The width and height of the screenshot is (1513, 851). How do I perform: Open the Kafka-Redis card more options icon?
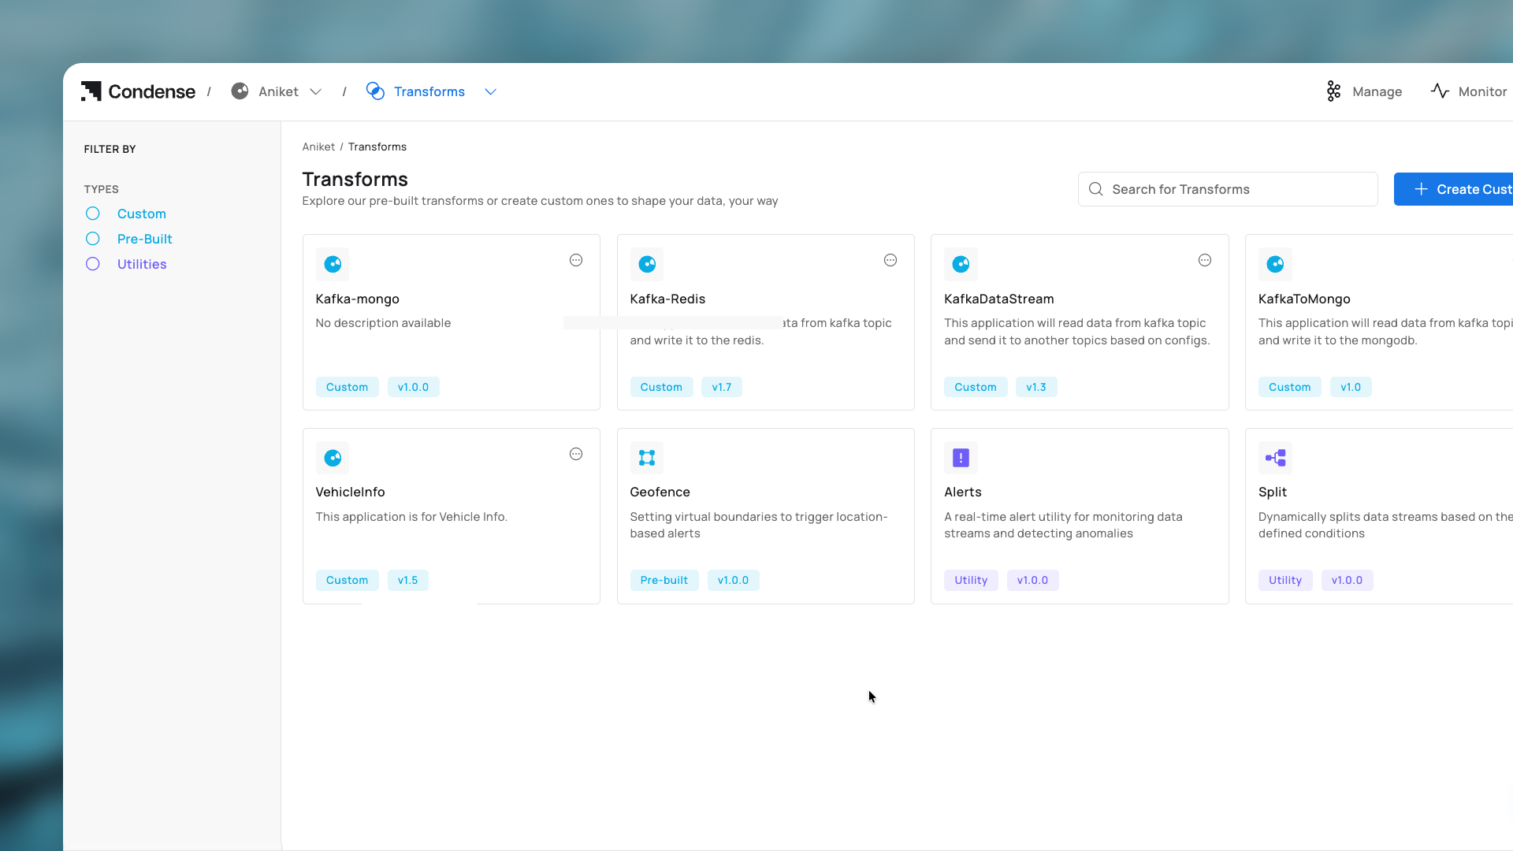tap(890, 260)
